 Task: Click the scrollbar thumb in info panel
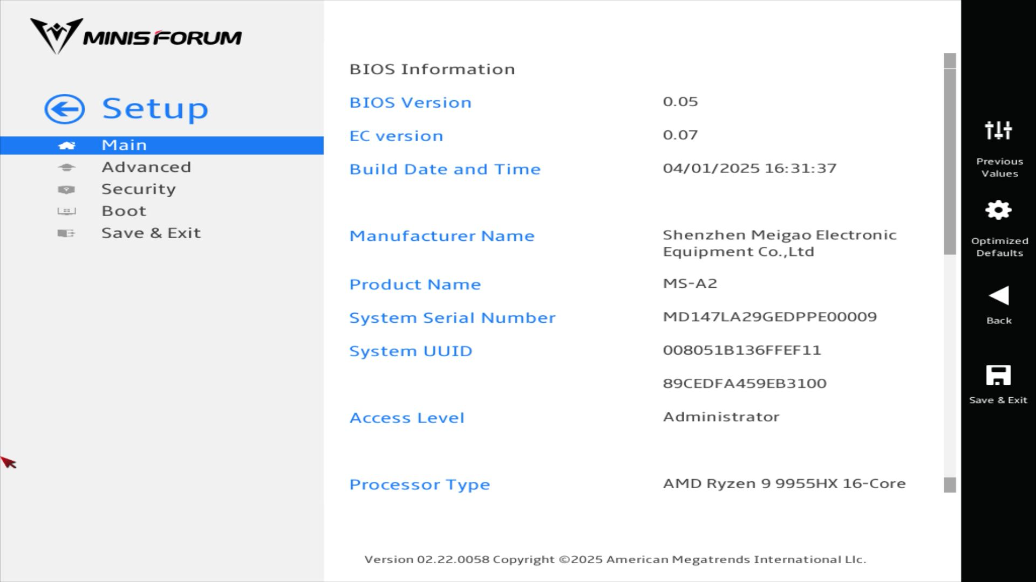[x=950, y=162]
